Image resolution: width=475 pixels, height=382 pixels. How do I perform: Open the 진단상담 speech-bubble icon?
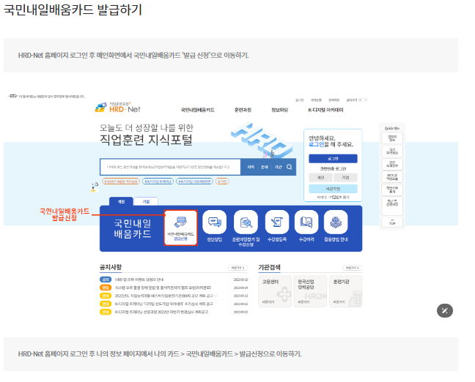(x=215, y=222)
